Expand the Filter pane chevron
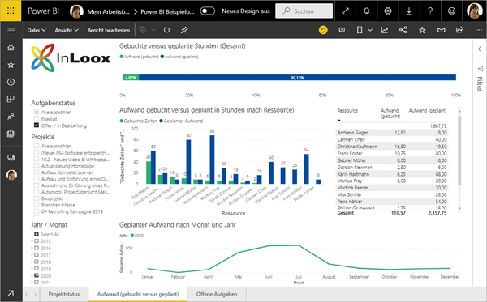This screenshot has height=302, width=487. pos(480,49)
